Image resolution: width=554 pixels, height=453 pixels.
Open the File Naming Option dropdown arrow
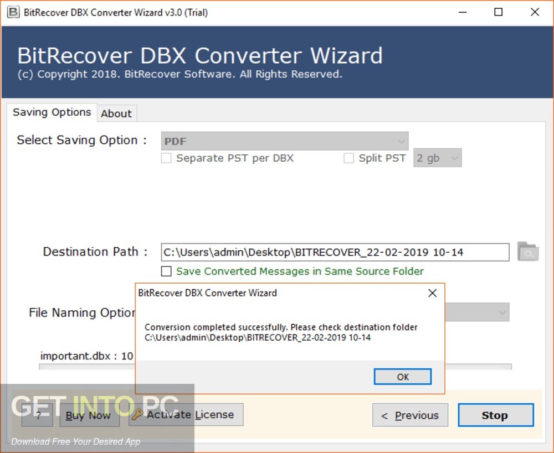502,312
